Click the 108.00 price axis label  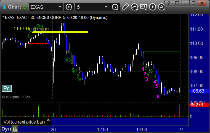[196, 71]
